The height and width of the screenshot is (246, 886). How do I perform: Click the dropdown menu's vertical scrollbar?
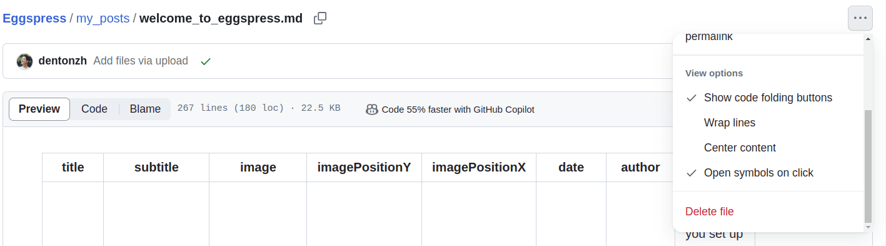click(867, 166)
